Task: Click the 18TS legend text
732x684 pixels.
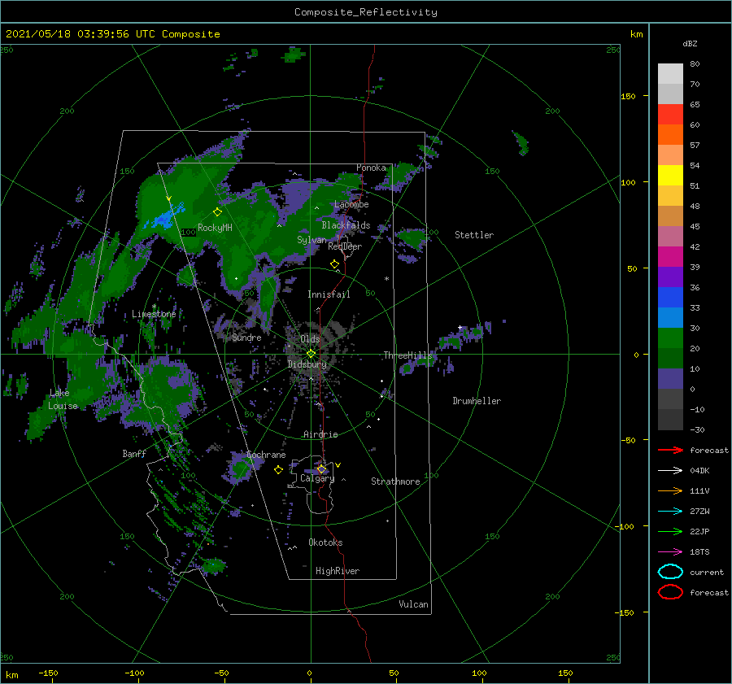Action: pyautogui.click(x=699, y=551)
